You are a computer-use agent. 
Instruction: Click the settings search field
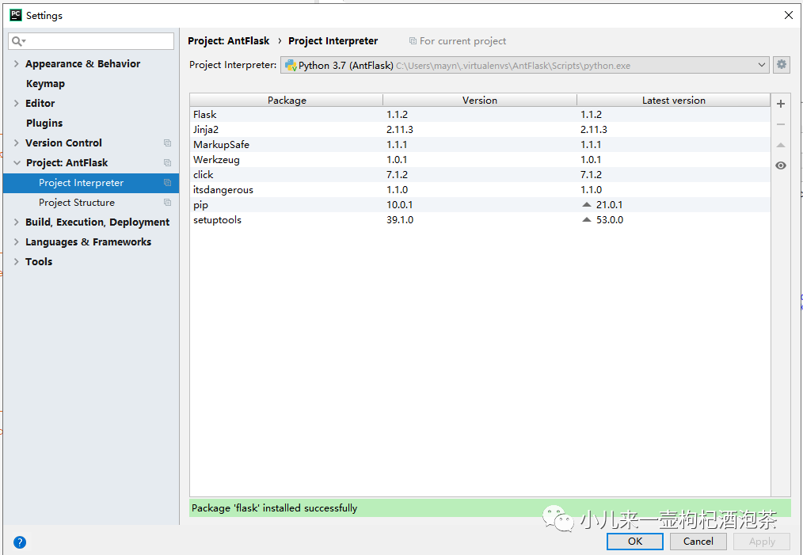91,41
